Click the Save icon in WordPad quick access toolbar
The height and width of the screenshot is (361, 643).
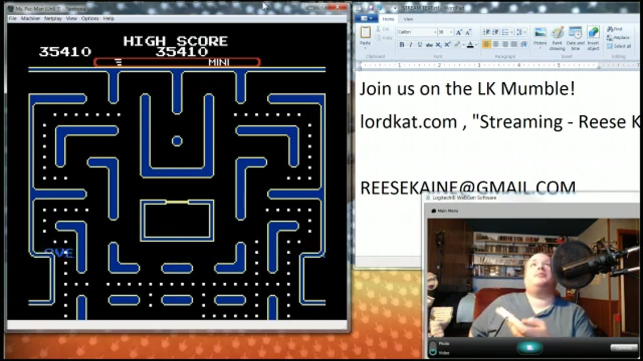tap(371, 8)
